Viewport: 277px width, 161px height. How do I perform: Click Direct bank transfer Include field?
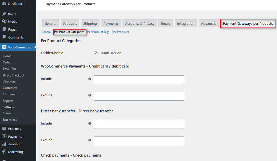coord(139,124)
